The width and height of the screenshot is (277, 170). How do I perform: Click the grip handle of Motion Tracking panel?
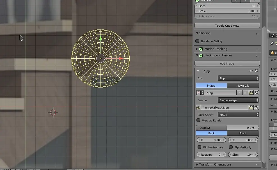pos(258,49)
